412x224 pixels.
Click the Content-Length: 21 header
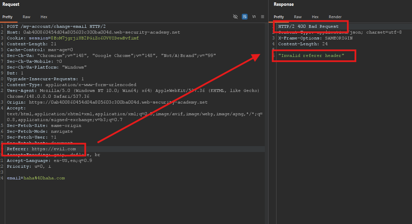(x=32, y=44)
